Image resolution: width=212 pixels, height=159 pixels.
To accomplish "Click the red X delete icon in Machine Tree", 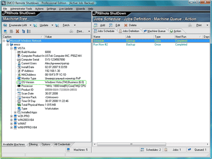I will click(17, 31).
